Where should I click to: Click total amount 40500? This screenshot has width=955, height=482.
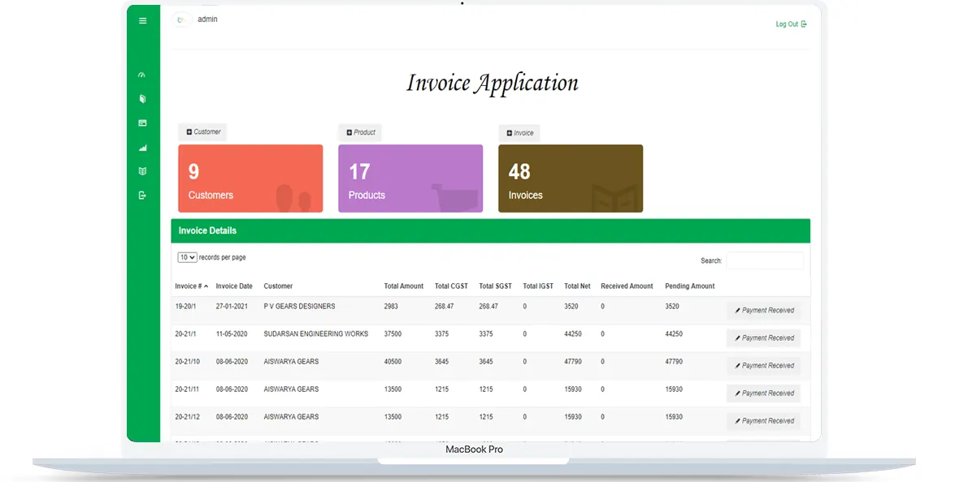pyautogui.click(x=393, y=362)
